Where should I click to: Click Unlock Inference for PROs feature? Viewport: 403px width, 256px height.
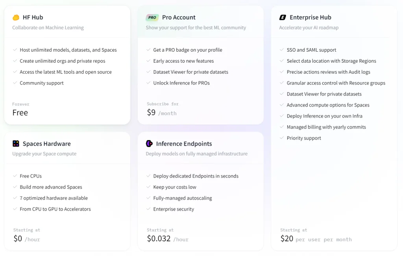point(181,83)
